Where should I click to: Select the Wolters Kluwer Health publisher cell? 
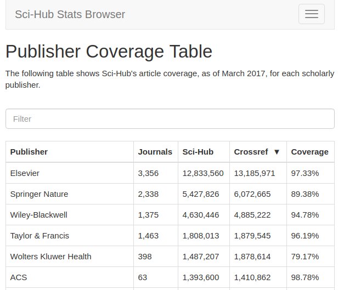tap(70, 257)
